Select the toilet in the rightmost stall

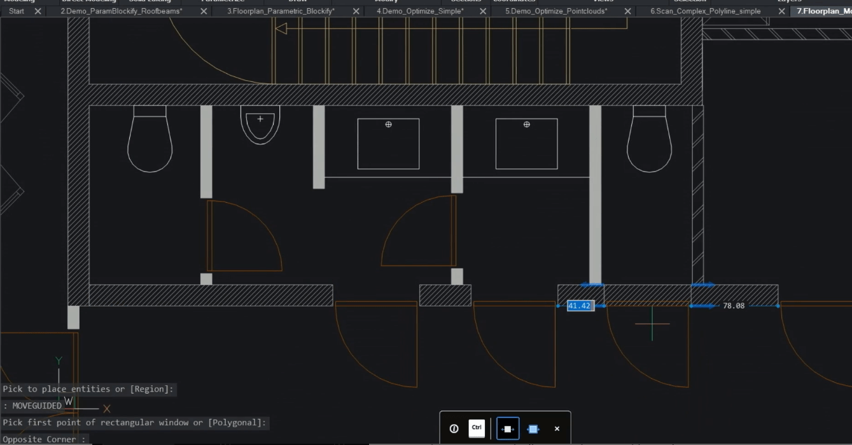point(649,139)
